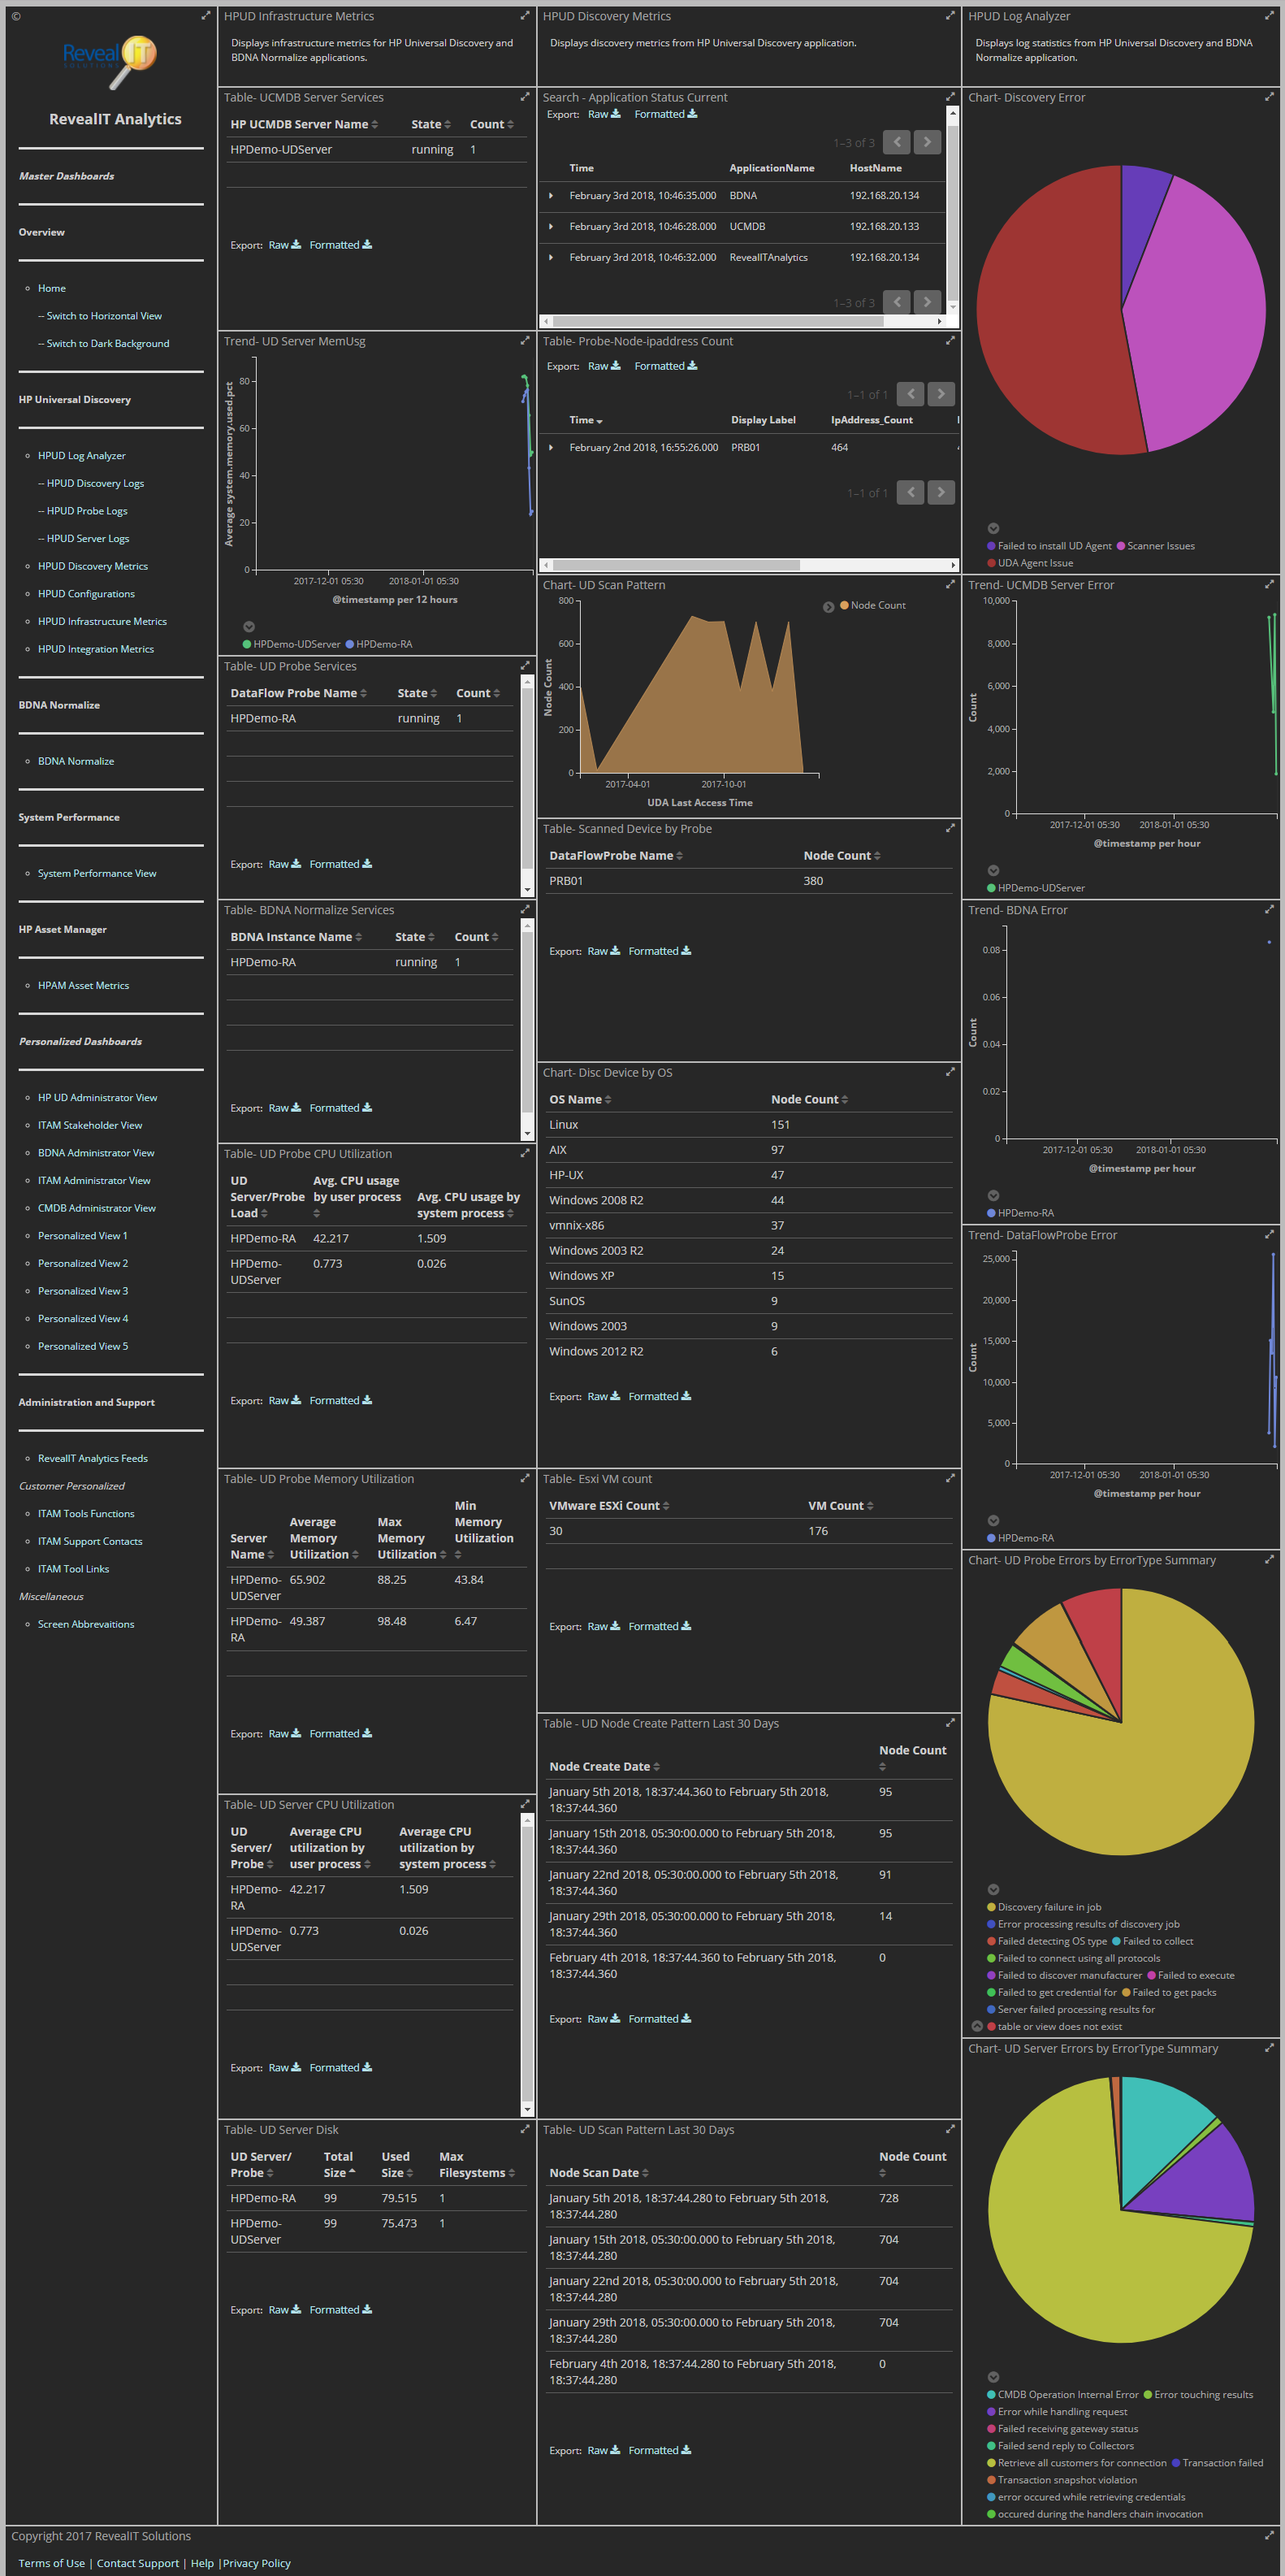Expand the PRB01 row in Probe-Node table
This screenshot has height=2576, width=1285.
pyautogui.click(x=551, y=448)
